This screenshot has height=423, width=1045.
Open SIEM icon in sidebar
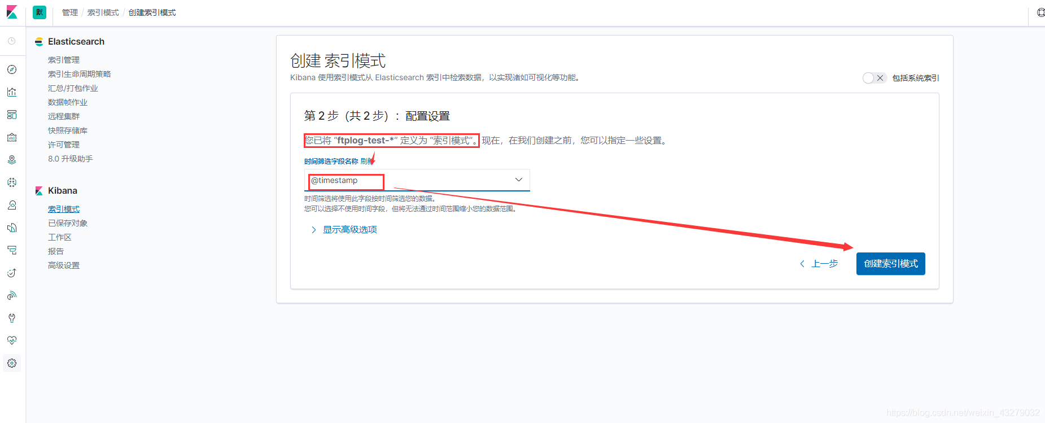12,295
